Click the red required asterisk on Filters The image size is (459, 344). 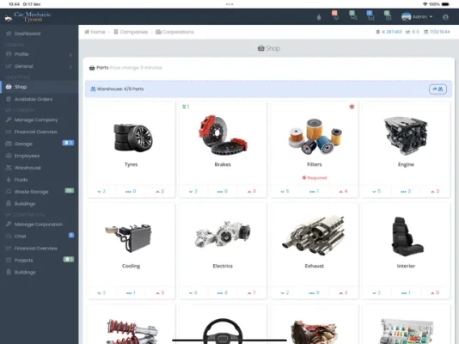(x=352, y=107)
